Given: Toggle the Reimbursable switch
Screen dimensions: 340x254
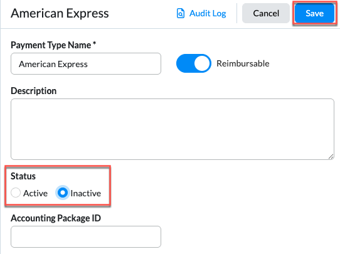Looking at the screenshot, I should click(194, 63).
